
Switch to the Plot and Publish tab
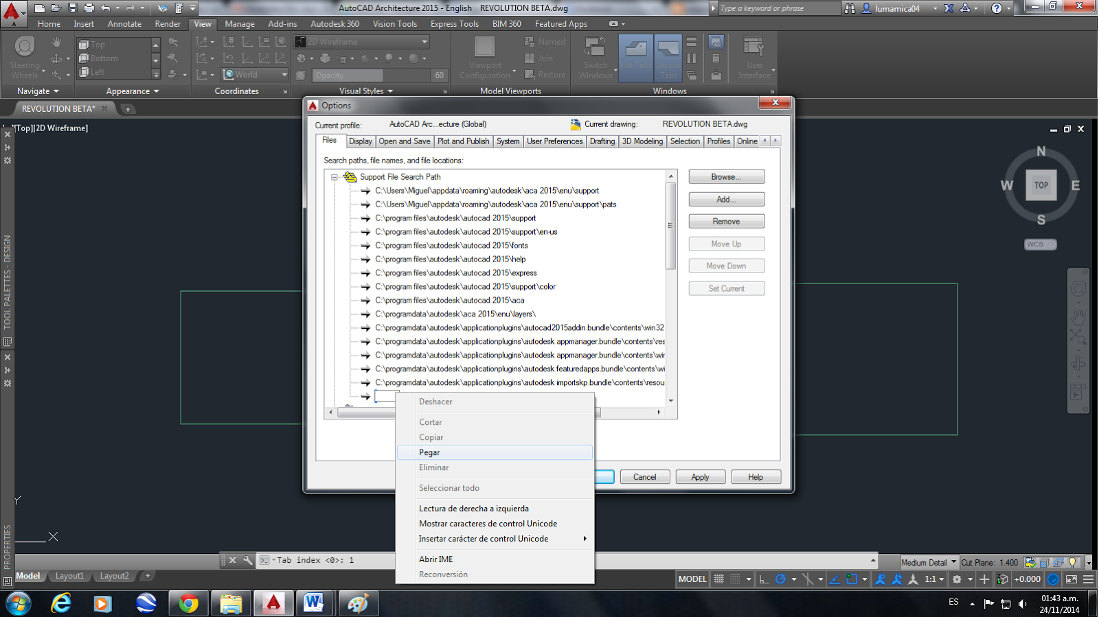click(463, 141)
